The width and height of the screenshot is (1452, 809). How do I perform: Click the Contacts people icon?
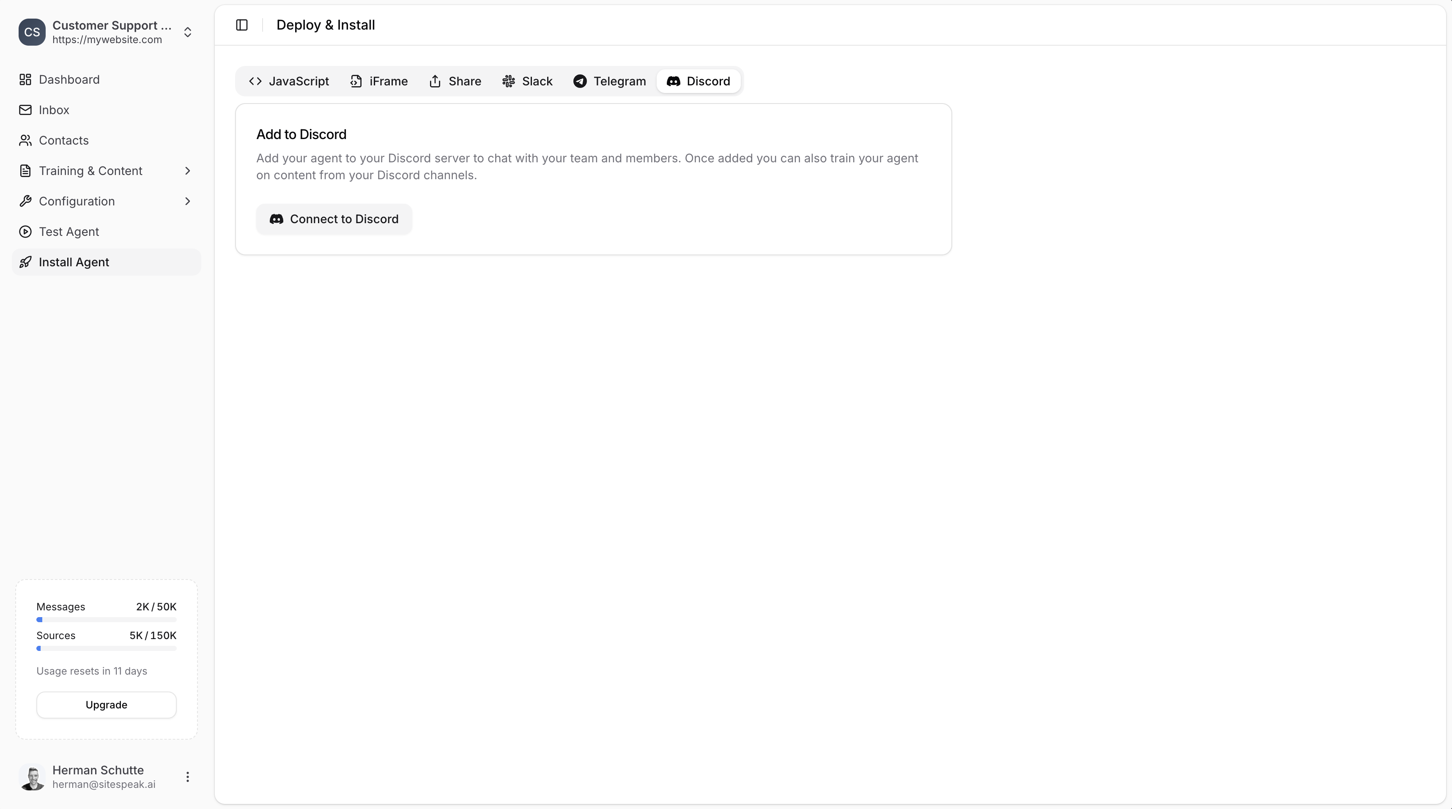pyautogui.click(x=25, y=140)
